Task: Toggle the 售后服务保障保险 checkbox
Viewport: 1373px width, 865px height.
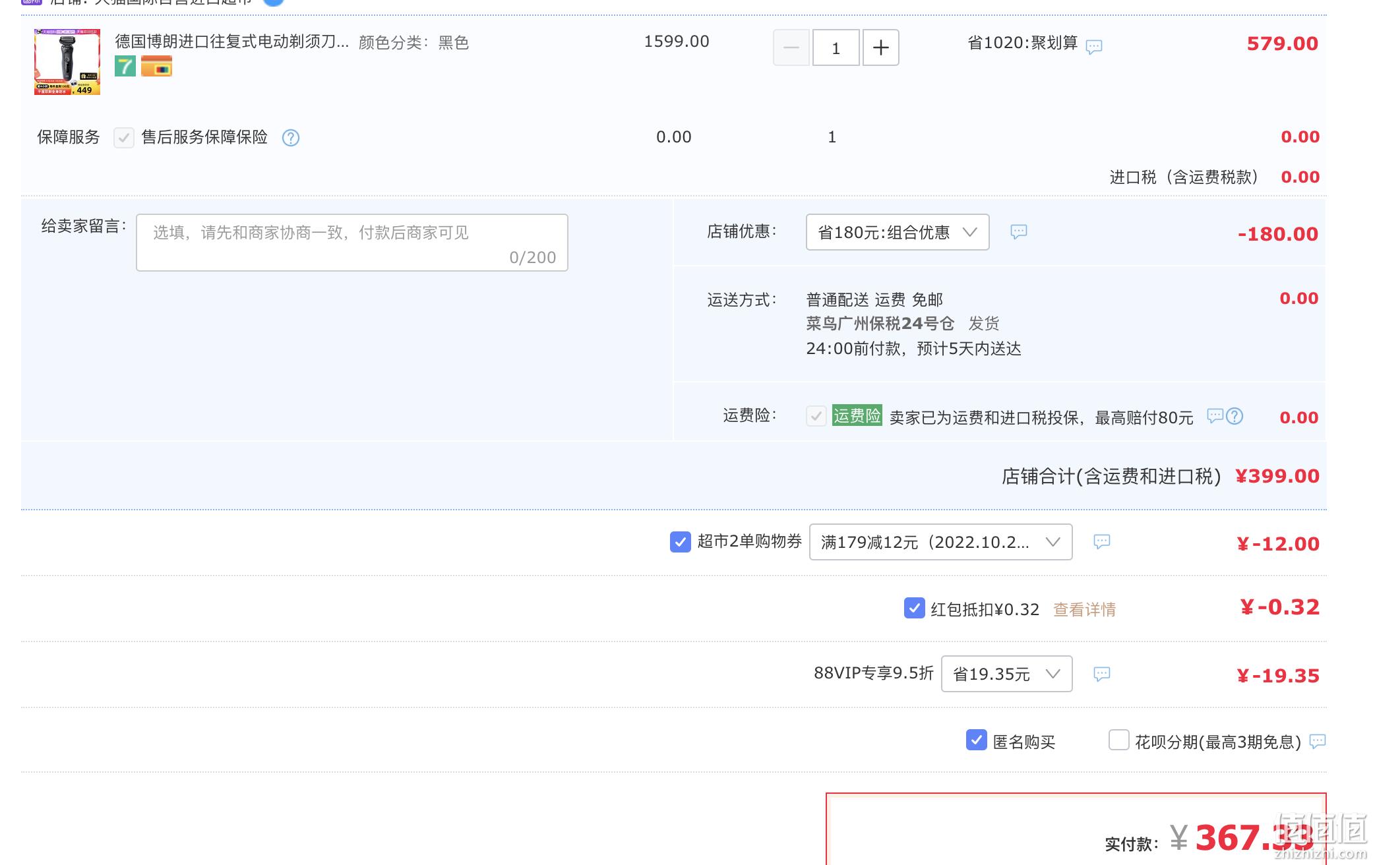Action: coord(124,137)
